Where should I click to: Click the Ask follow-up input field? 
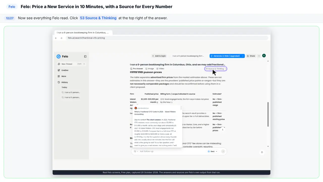[x=172, y=151]
